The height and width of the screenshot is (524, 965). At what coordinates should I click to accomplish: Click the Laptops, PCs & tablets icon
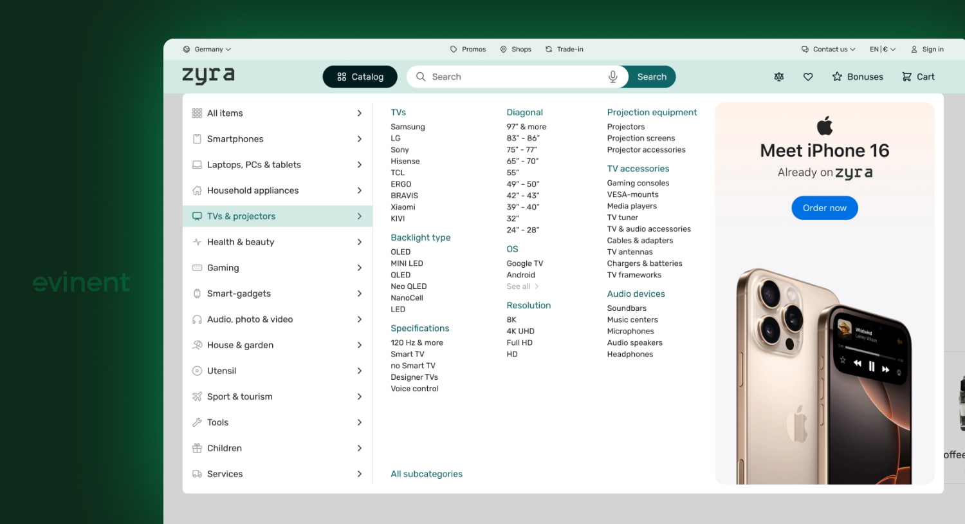[197, 165]
